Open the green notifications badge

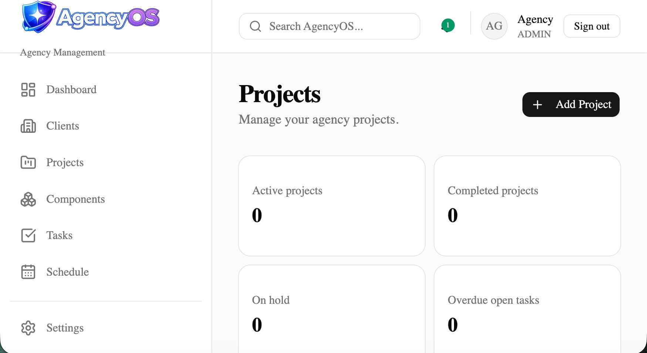pos(448,25)
